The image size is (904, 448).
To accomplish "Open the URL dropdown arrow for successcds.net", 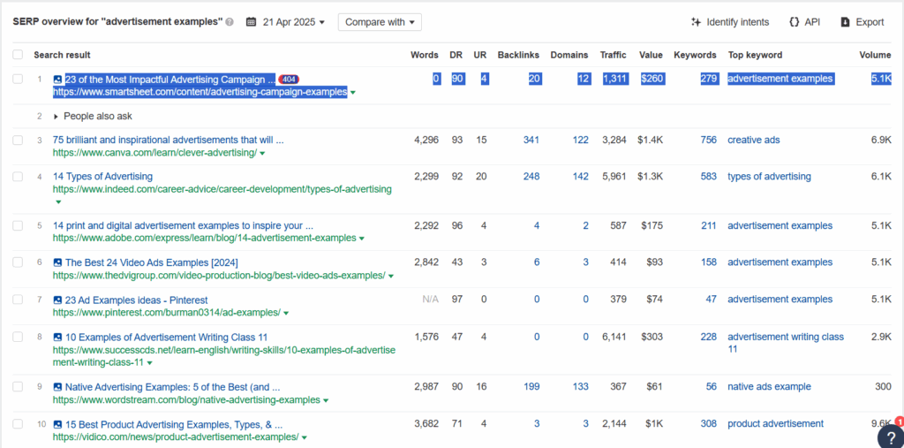I will pyautogui.click(x=149, y=363).
